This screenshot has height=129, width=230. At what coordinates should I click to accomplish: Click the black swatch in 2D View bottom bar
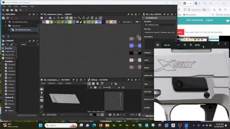(95, 115)
